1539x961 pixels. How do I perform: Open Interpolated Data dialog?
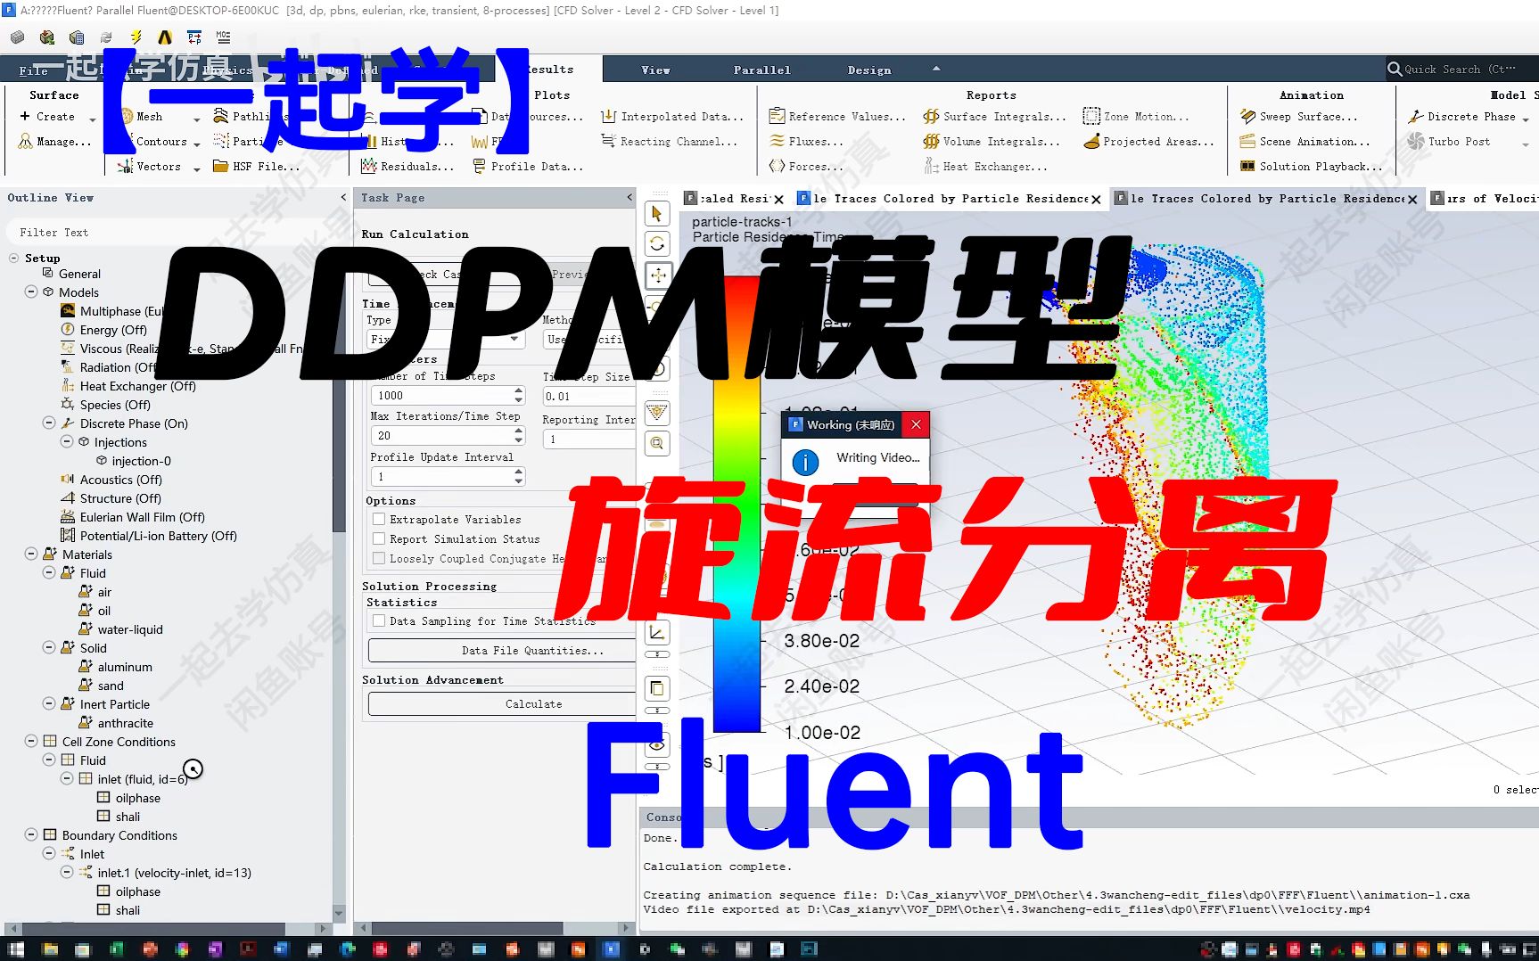[672, 117]
